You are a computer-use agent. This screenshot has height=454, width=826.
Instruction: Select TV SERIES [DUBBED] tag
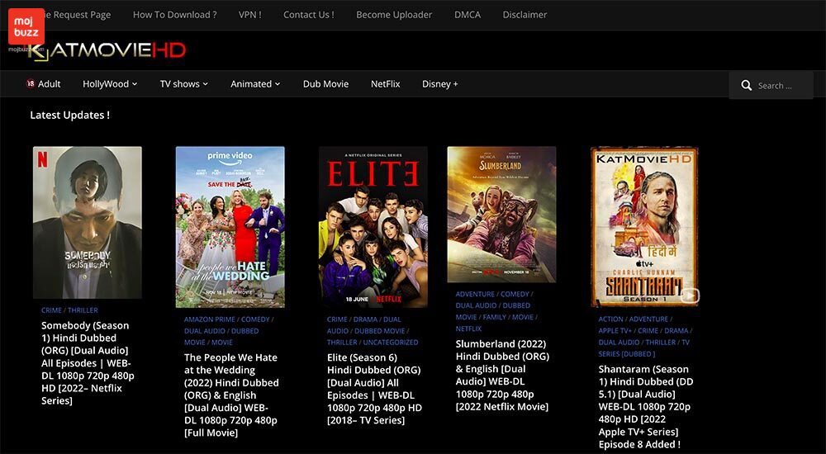(643, 348)
